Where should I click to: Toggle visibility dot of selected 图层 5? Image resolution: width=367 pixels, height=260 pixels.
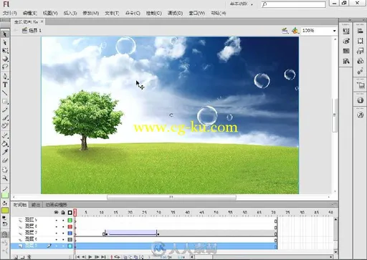[57, 246]
